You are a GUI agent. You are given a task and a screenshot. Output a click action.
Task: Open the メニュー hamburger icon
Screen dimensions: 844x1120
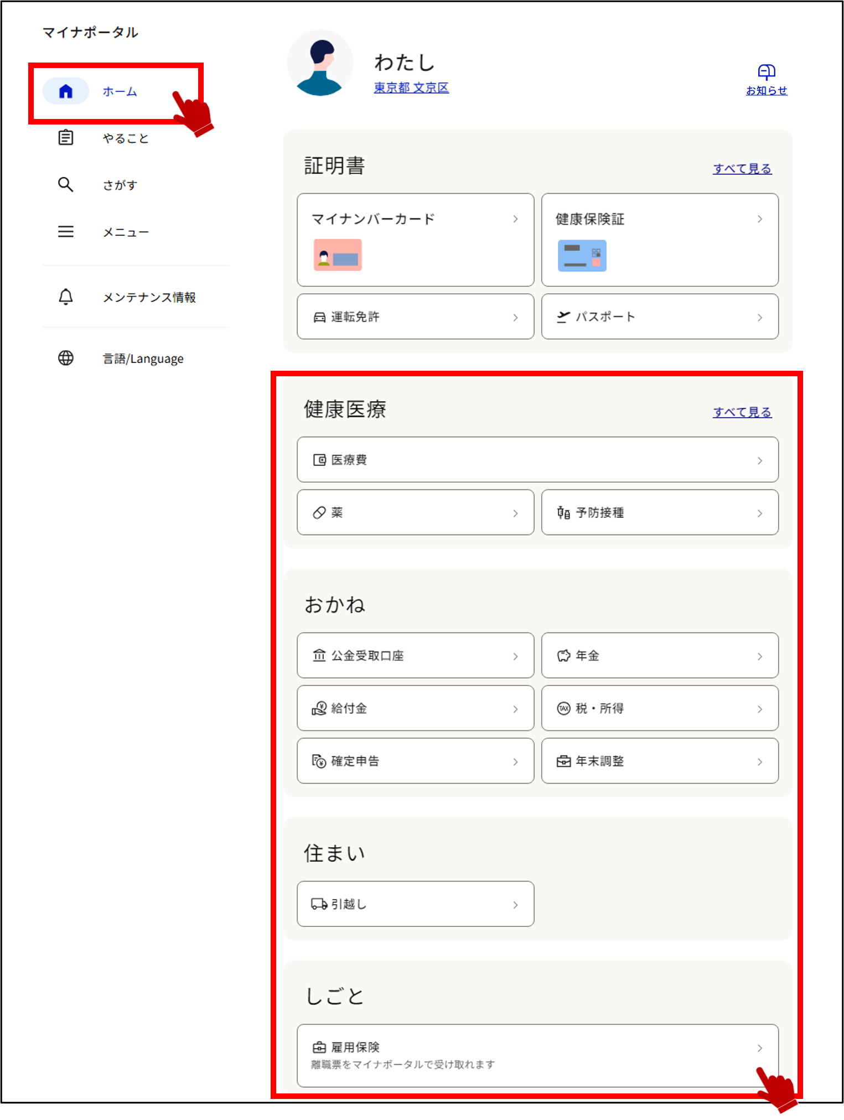click(65, 231)
